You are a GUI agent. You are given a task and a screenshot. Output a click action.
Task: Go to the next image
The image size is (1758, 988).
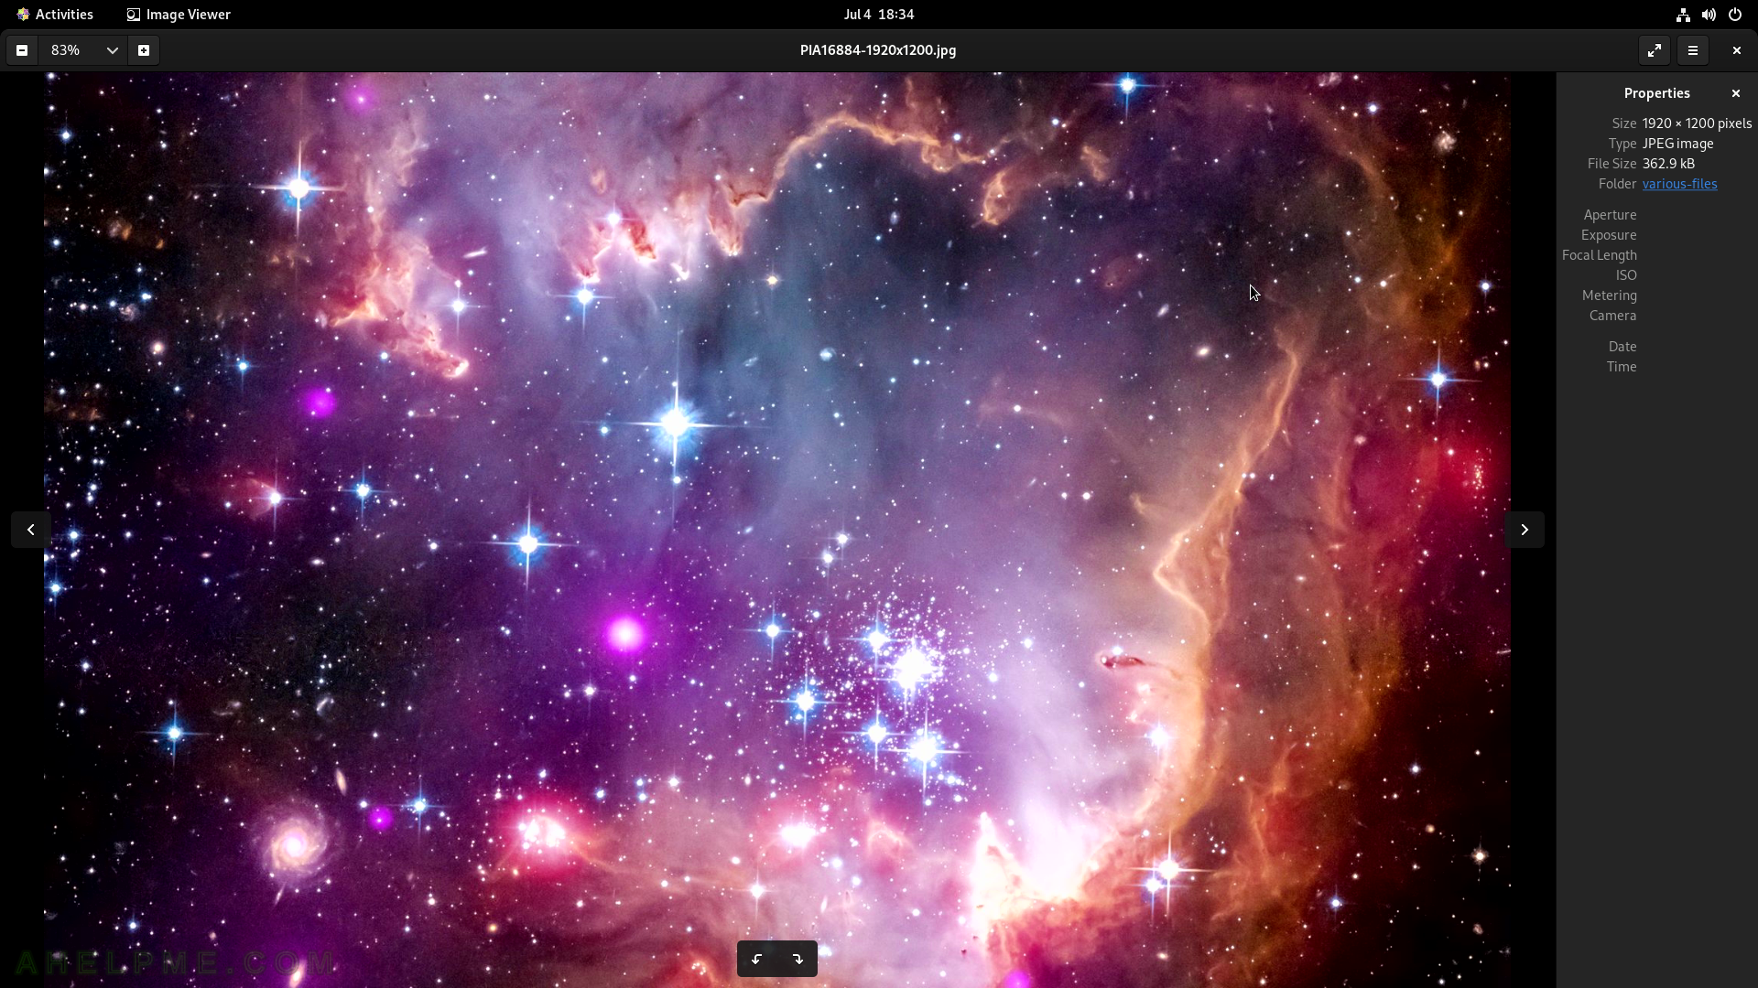(x=1525, y=530)
